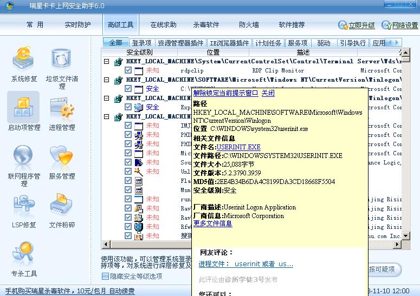
Task: Open the 杀毒软件 tab
Action: pyautogui.click(x=206, y=25)
